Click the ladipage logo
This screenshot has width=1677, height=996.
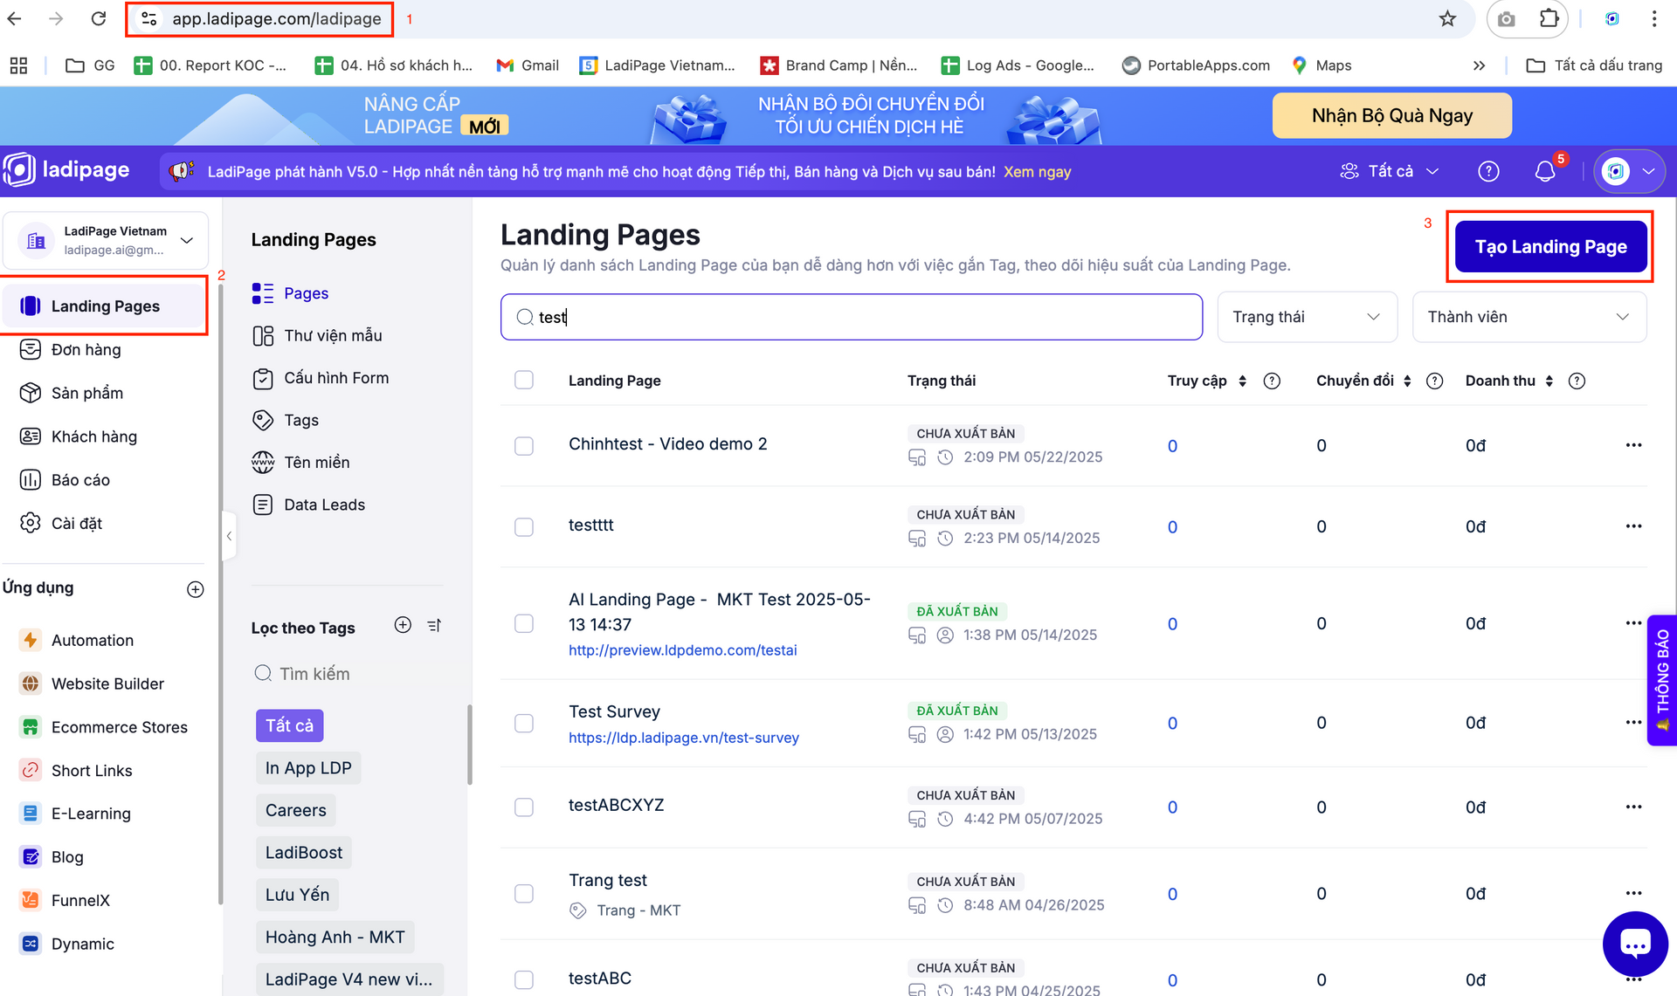[x=66, y=169]
